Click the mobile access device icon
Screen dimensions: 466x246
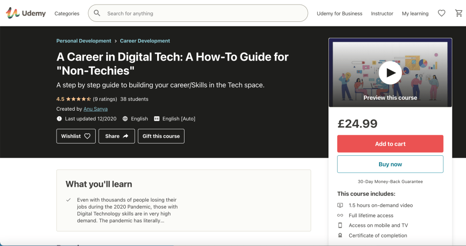point(340,225)
